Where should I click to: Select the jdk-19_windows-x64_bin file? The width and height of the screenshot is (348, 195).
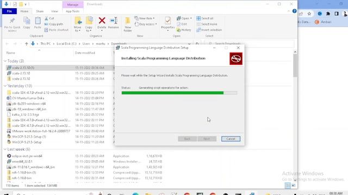(29, 109)
